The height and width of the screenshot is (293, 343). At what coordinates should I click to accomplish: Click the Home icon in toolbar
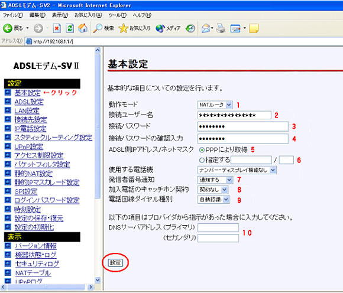tap(83, 28)
